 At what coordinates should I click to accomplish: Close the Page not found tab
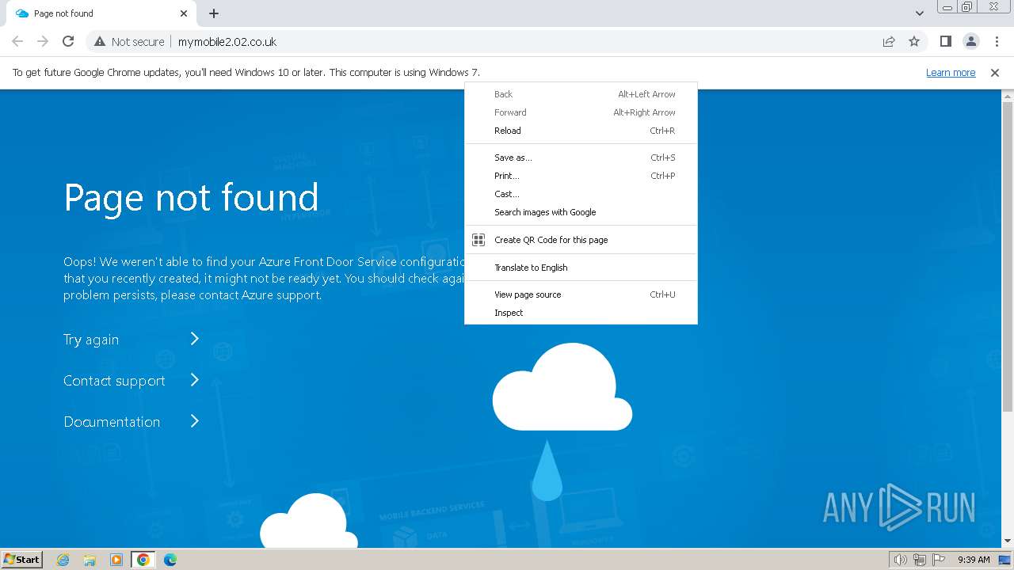click(x=184, y=13)
